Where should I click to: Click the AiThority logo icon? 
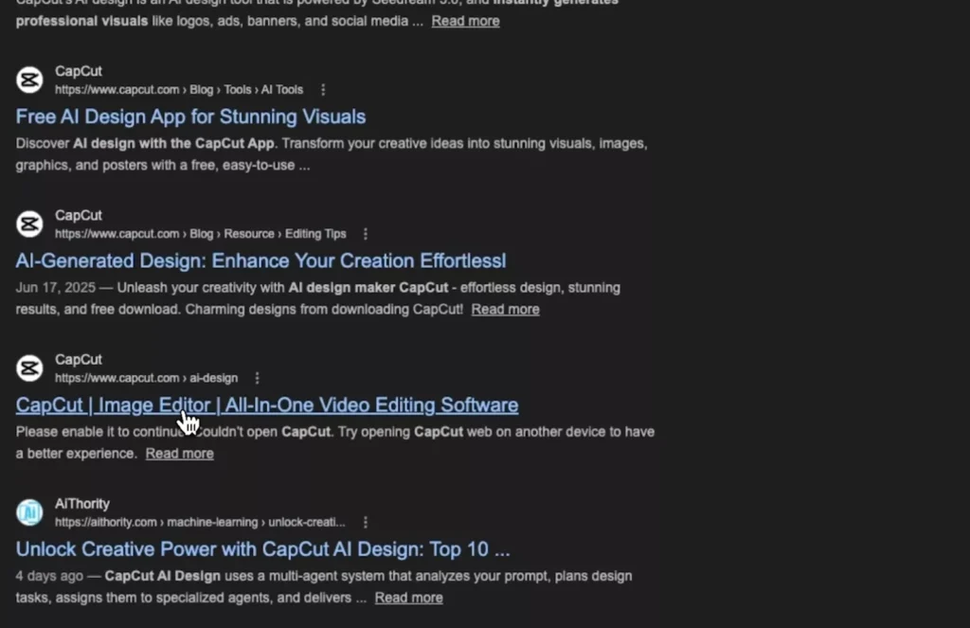[x=28, y=512]
